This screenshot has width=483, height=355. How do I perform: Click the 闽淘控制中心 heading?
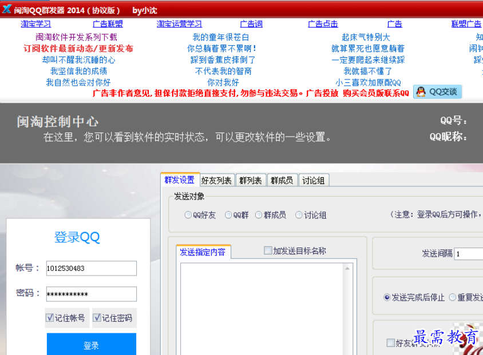58,122
